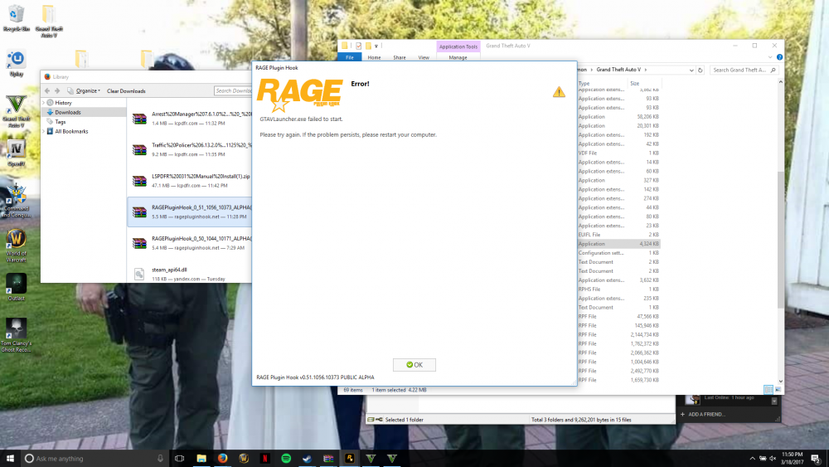Open World of Warcraft from the taskbar
The image size is (829, 467).
pos(244,458)
